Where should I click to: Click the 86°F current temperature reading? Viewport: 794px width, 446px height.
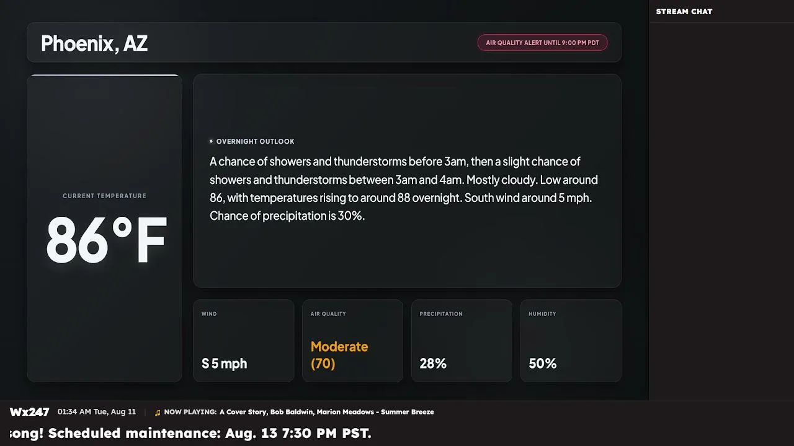pyautogui.click(x=107, y=240)
